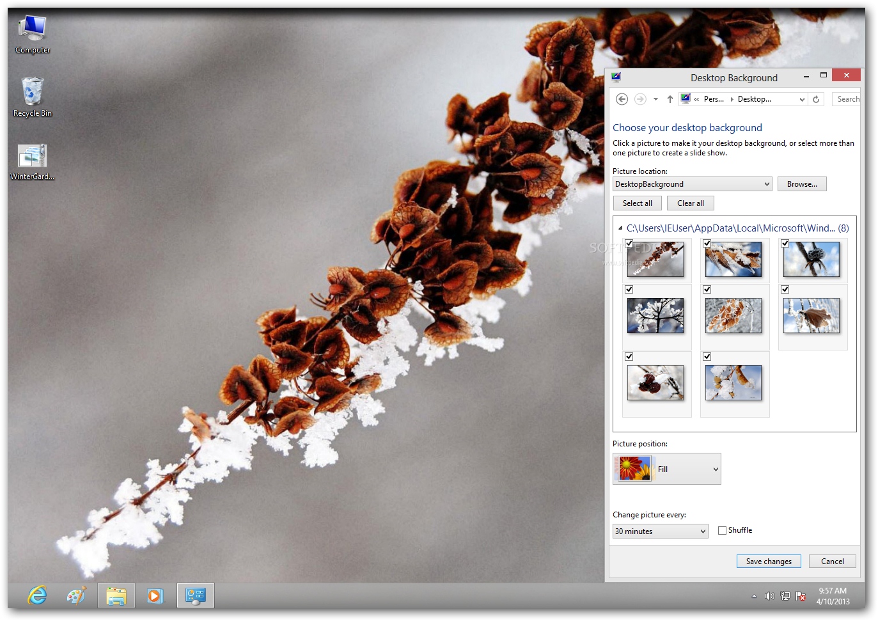Open the Action Center flag icon

(801, 596)
